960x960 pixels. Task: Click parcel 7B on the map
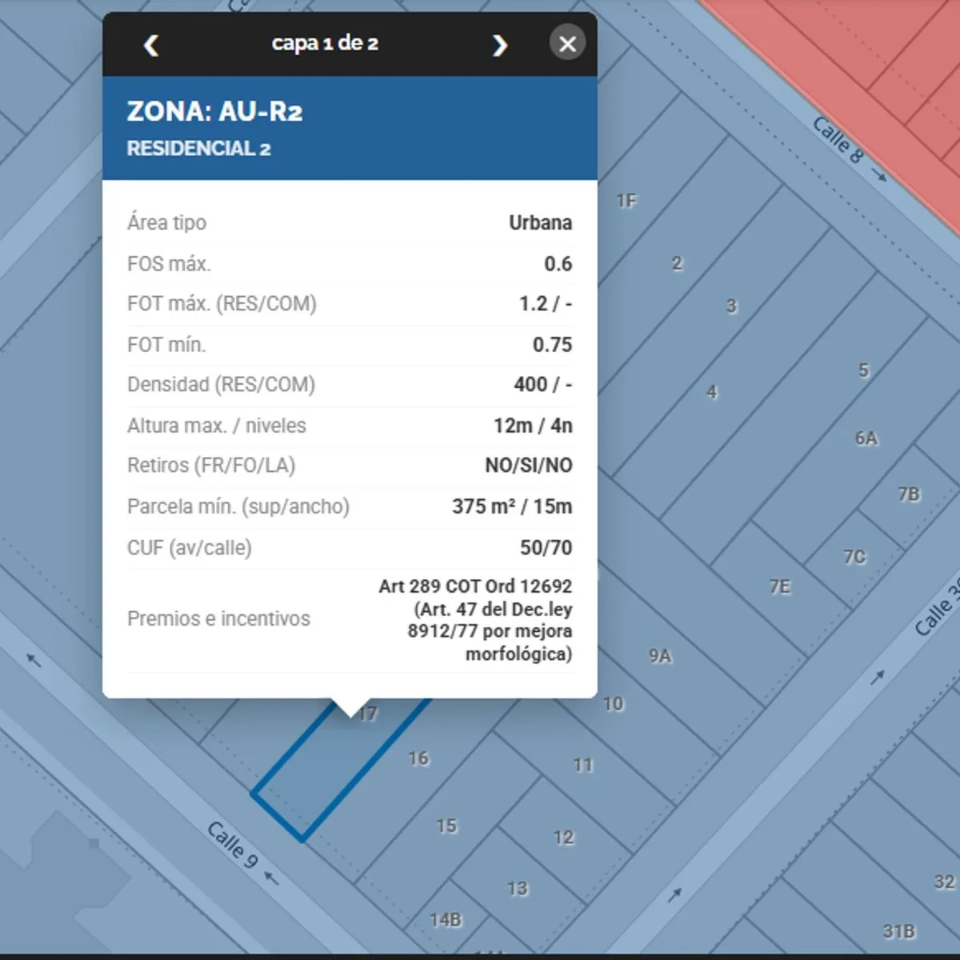pos(909,494)
